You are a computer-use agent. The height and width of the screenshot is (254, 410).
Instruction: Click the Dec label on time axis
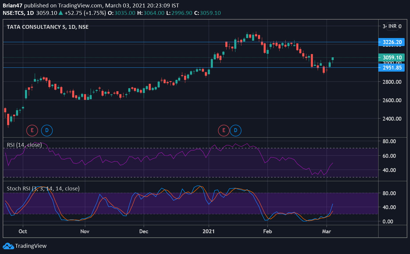click(x=144, y=231)
